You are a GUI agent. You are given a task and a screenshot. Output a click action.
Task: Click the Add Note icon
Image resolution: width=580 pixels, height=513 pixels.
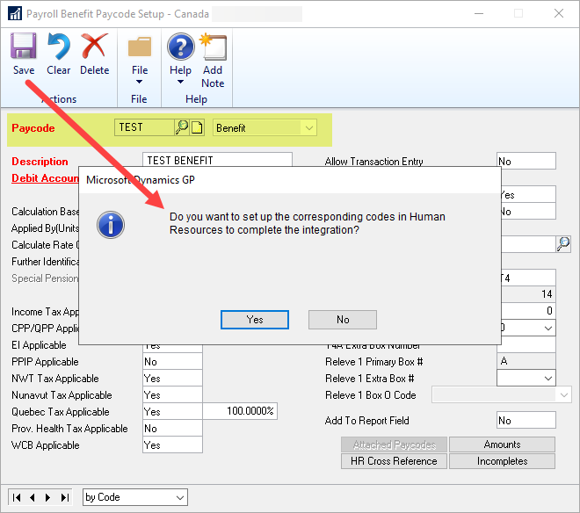(213, 47)
